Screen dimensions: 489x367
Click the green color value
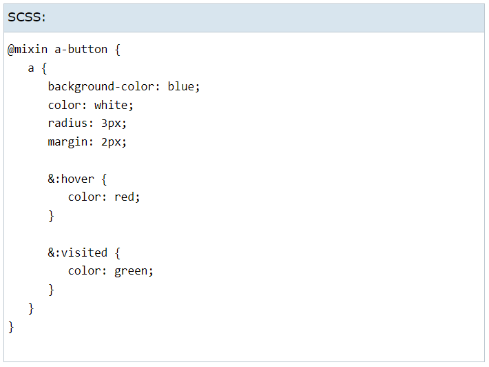[x=131, y=270]
